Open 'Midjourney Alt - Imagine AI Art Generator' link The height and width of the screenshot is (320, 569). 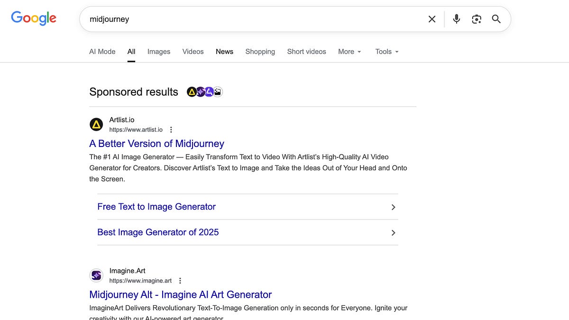(181, 294)
